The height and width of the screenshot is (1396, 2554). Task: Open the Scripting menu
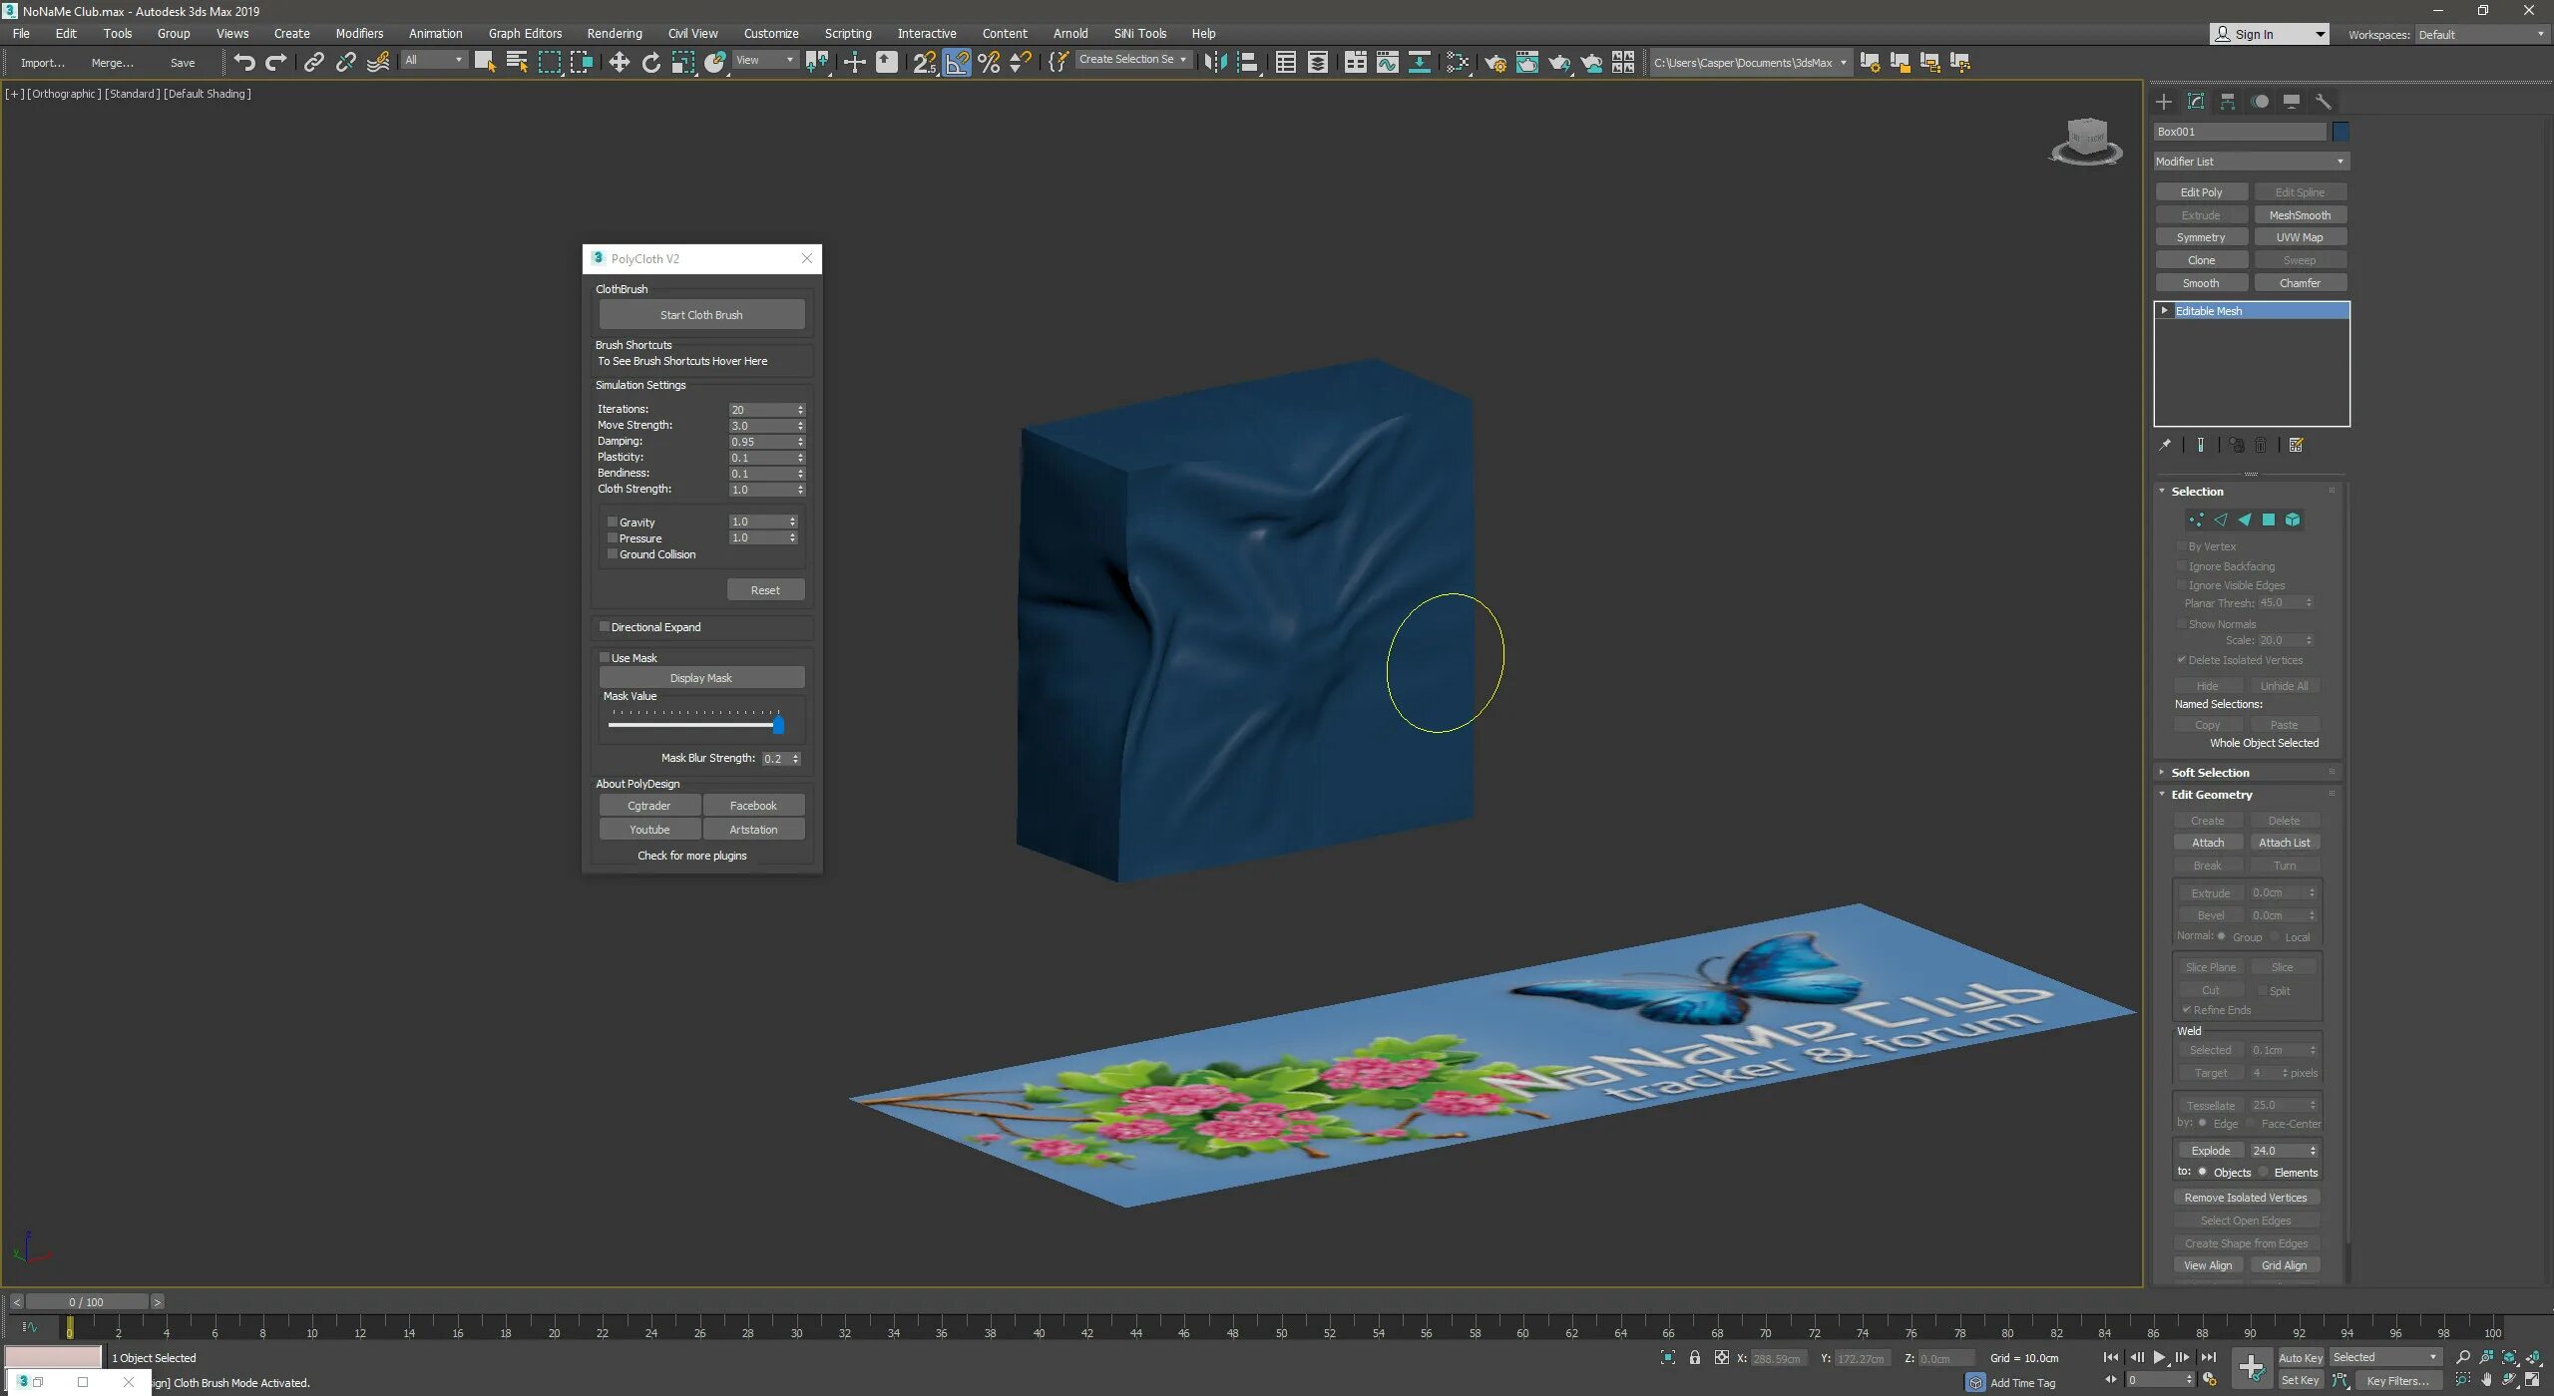tap(847, 33)
